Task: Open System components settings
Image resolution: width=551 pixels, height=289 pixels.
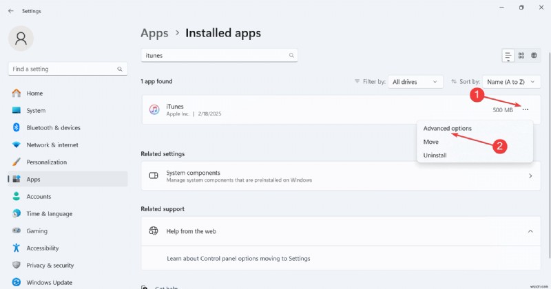Action: [341, 176]
